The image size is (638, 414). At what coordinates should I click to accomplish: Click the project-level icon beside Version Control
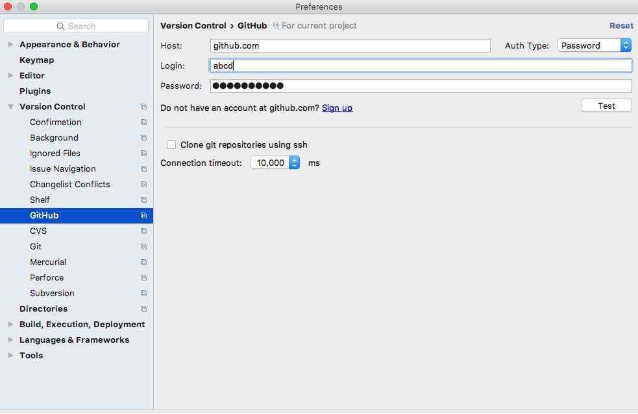(x=143, y=106)
